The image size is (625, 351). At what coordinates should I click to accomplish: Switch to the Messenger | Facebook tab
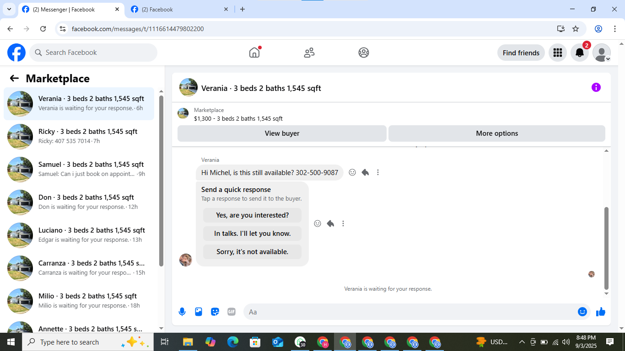71,9
